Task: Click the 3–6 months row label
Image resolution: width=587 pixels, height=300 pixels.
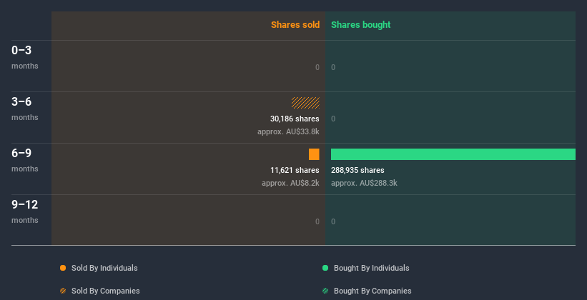Action: [x=25, y=109]
